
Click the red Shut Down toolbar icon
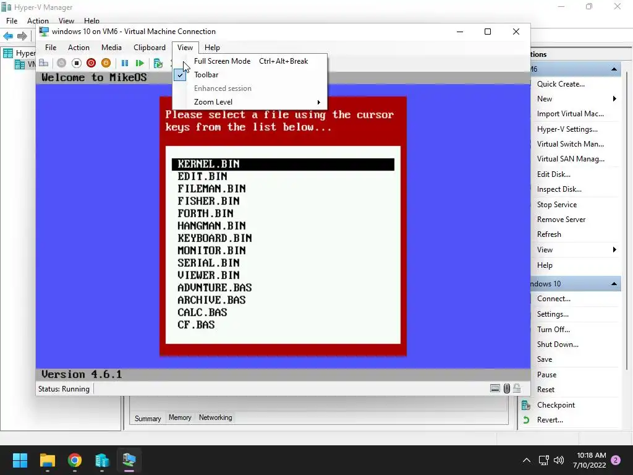pyautogui.click(x=91, y=63)
